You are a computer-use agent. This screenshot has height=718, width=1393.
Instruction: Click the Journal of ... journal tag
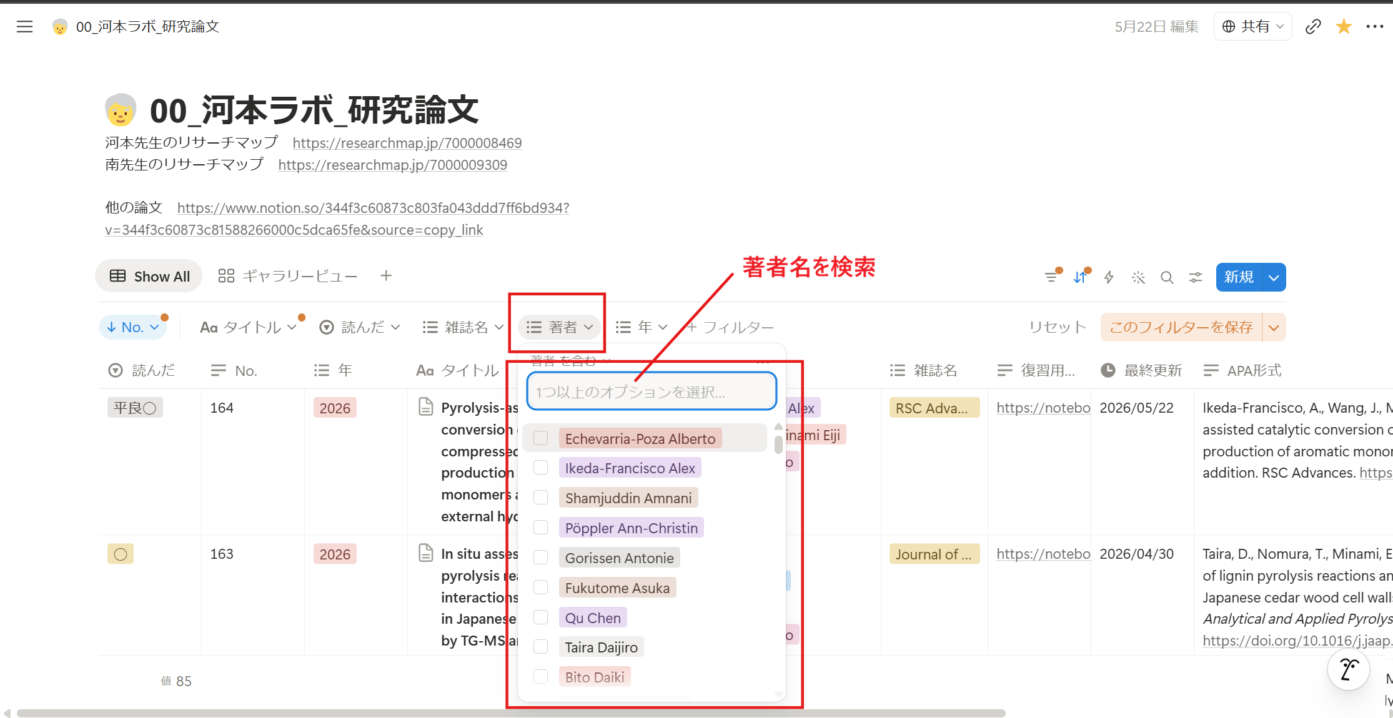point(934,554)
